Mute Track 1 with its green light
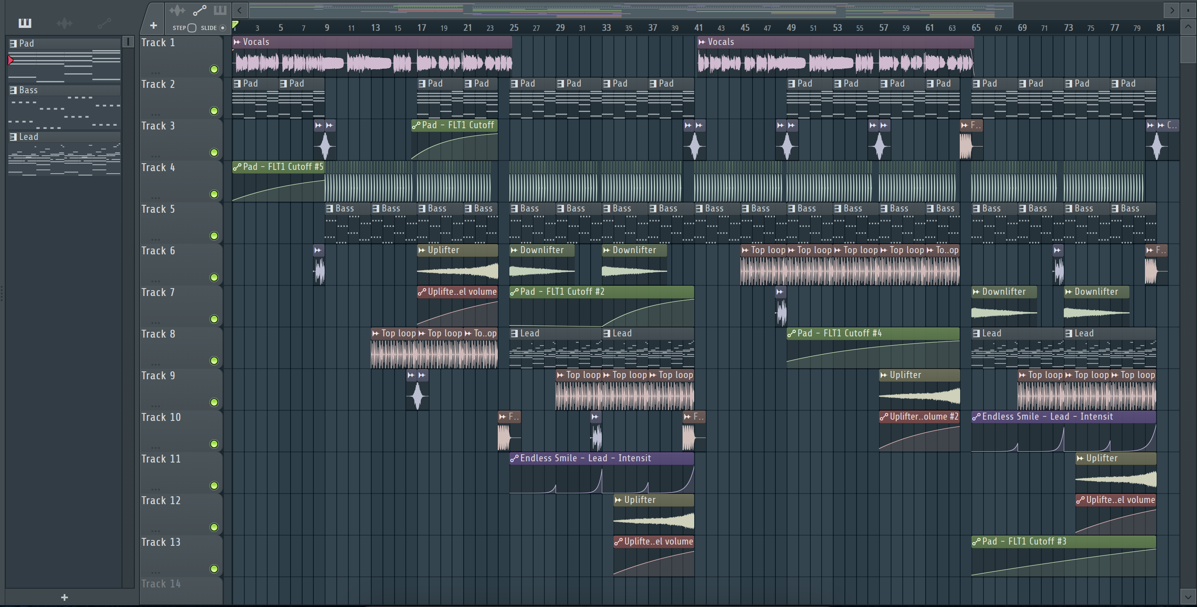Screen dimensions: 1197x607 [x=214, y=69]
